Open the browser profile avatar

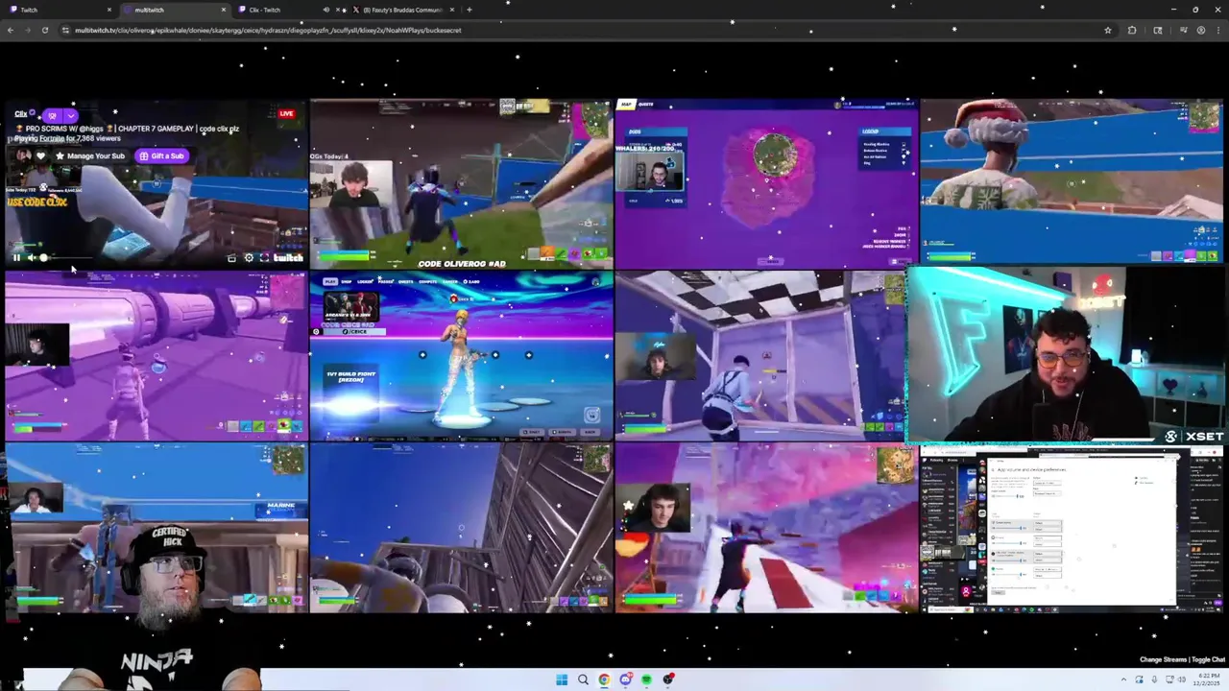[x=1200, y=30]
